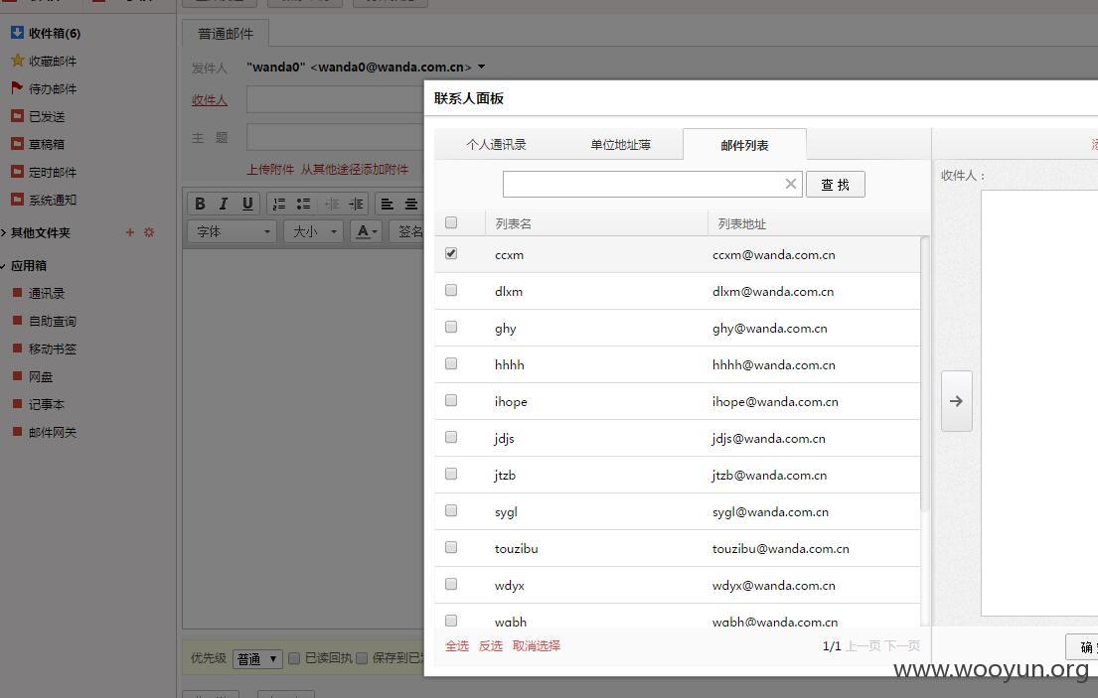This screenshot has width=1098, height=698.
Task: Click 查找 search button
Action: coord(836,184)
